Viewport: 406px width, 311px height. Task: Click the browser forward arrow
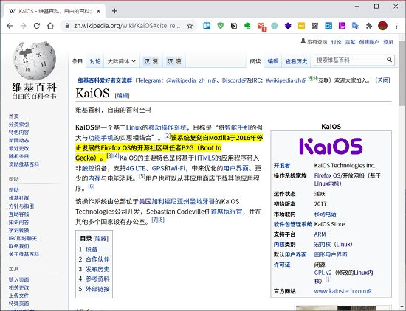coord(24,26)
